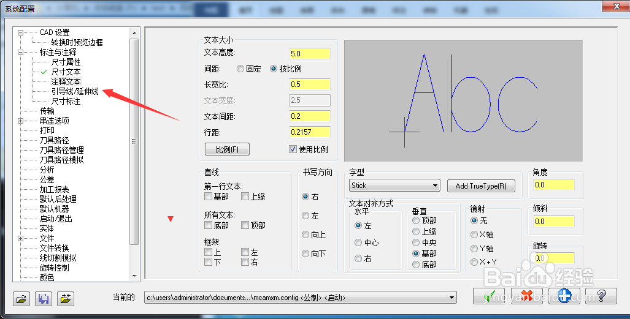Select 尺寸文本 in the tree
Image resolution: width=630 pixels, height=319 pixels.
point(66,72)
